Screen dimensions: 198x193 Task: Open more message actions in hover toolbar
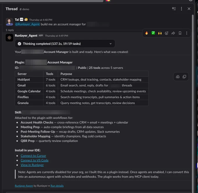187,33
